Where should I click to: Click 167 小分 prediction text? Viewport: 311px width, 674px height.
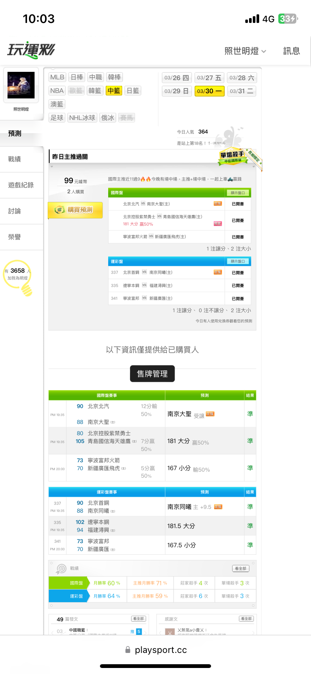coord(189,468)
